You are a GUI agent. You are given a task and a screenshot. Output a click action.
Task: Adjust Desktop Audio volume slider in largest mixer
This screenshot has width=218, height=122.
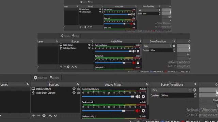point(108,111)
